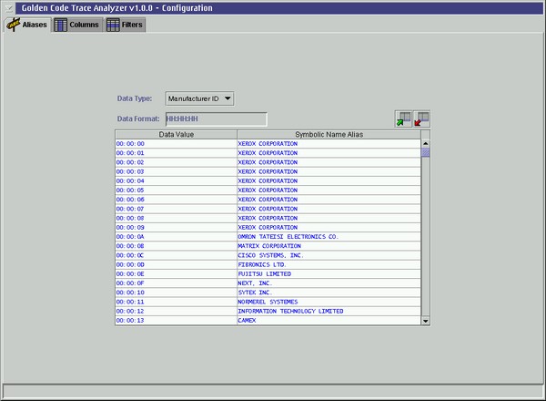Select data value 00:00:0D
The width and height of the screenshot is (546, 401).
[177, 264]
